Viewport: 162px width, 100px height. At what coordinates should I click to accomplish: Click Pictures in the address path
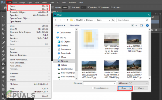click(x=90, y=20)
